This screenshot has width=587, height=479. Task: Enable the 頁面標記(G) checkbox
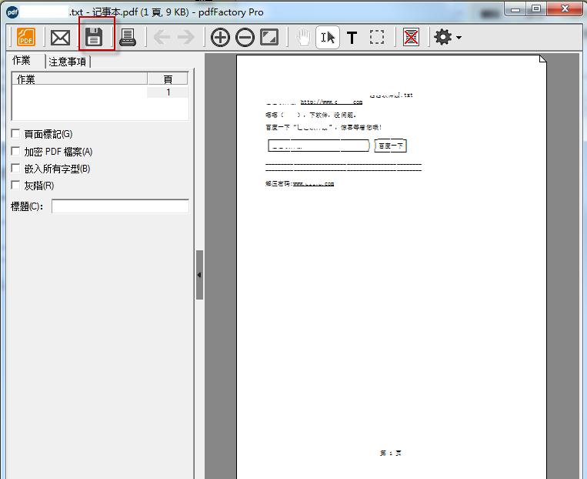pos(16,134)
